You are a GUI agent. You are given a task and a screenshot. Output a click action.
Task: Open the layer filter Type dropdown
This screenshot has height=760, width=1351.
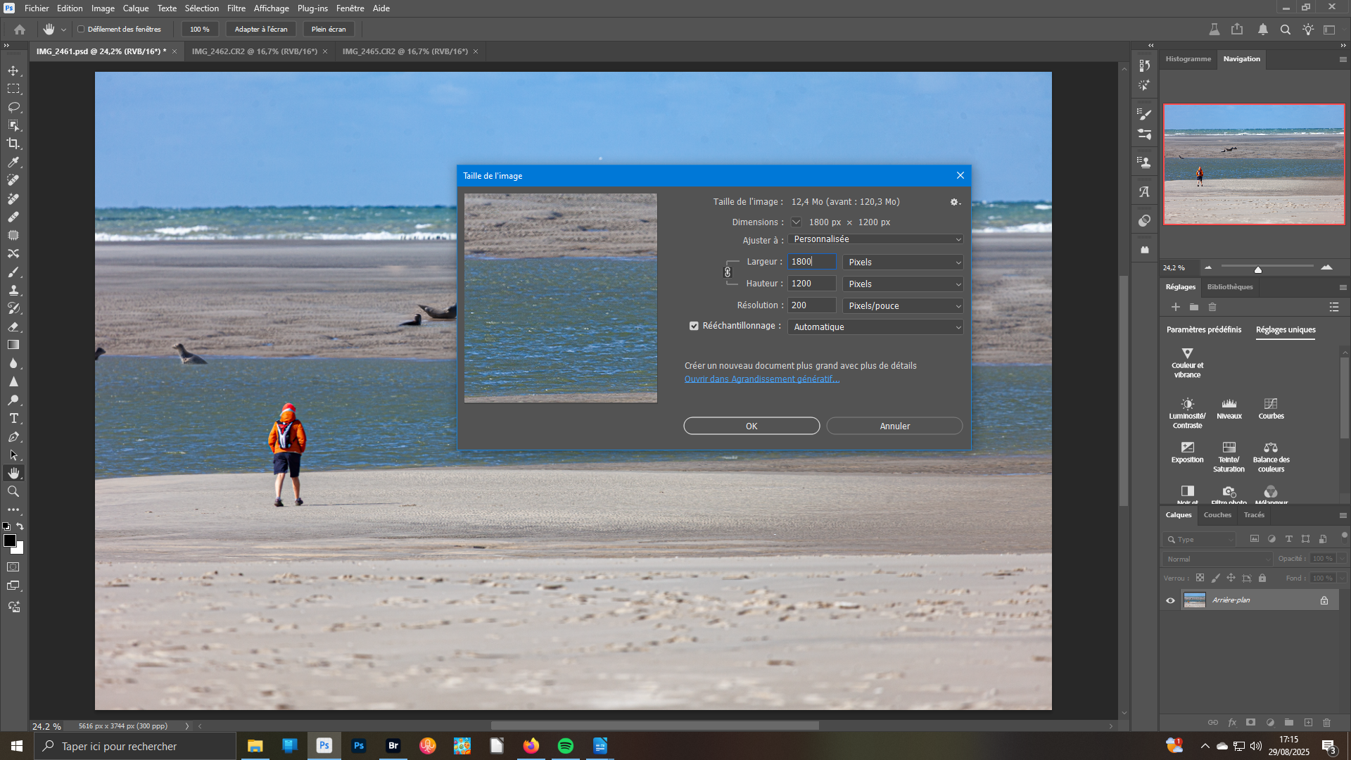click(x=1200, y=540)
